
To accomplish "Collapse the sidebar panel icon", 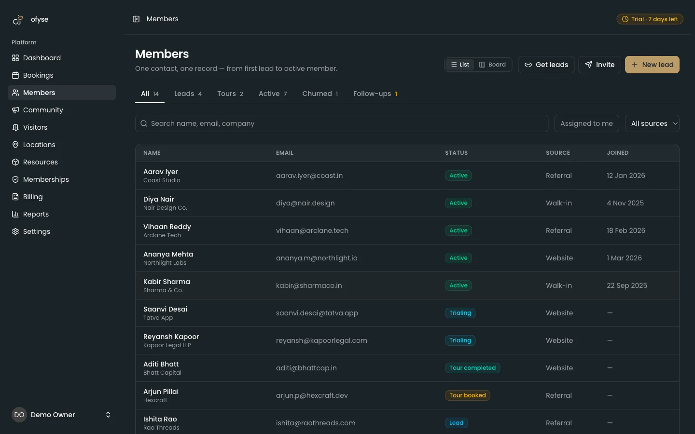I will (x=136, y=19).
